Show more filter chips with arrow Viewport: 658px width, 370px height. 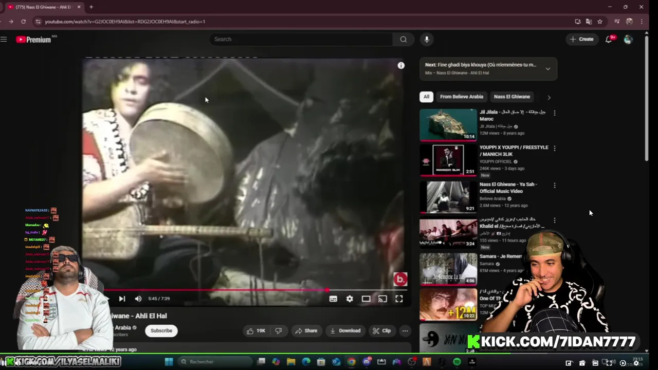coord(549,97)
